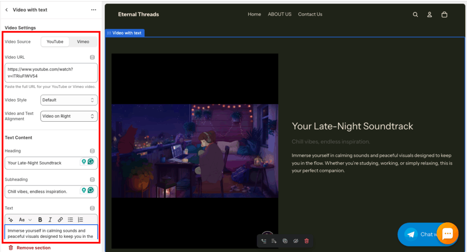Image resolution: width=467 pixels, height=252 pixels.
Task: Apply bulleted list formatting
Action: point(70,220)
